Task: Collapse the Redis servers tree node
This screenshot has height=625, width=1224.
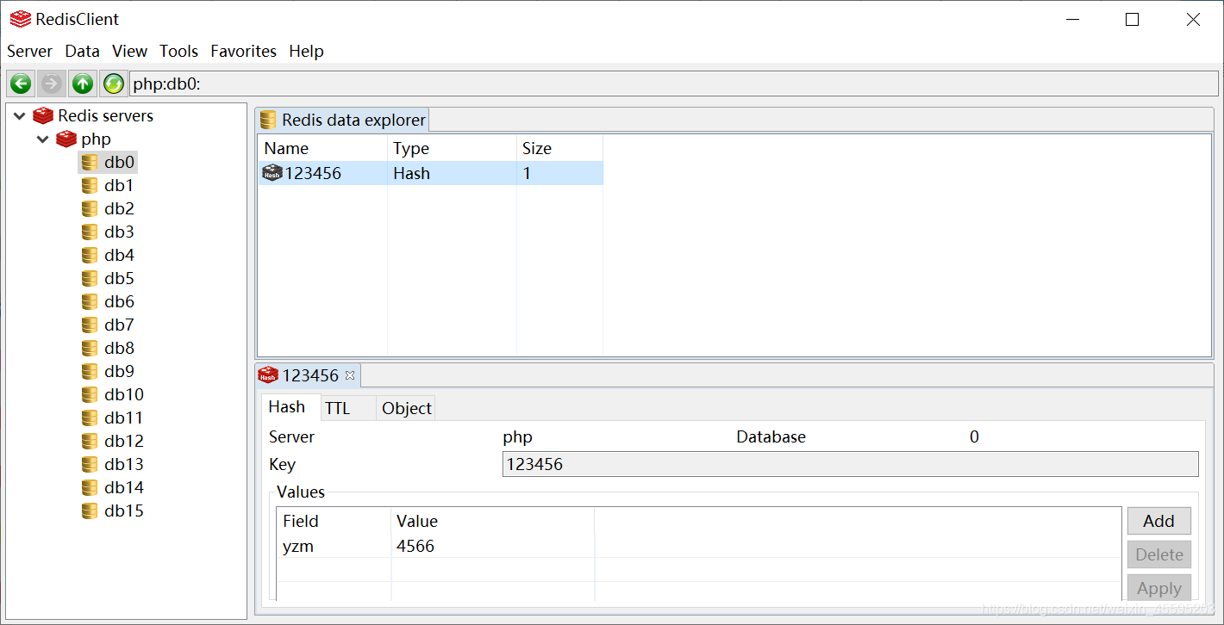Action: pos(18,114)
